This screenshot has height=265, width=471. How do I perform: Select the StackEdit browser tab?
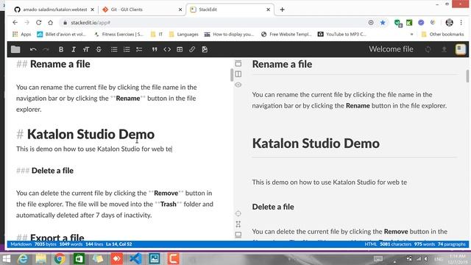coord(230,10)
